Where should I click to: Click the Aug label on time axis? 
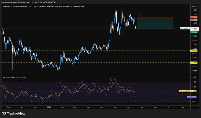pos(142,107)
